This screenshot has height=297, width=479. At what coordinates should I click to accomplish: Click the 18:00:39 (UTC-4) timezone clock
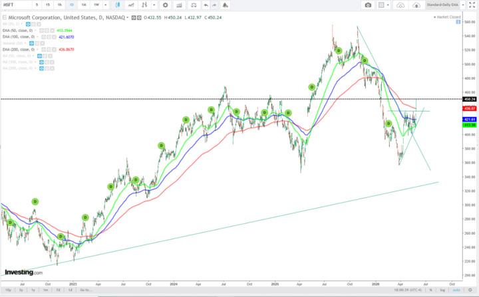[x=408, y=290]
